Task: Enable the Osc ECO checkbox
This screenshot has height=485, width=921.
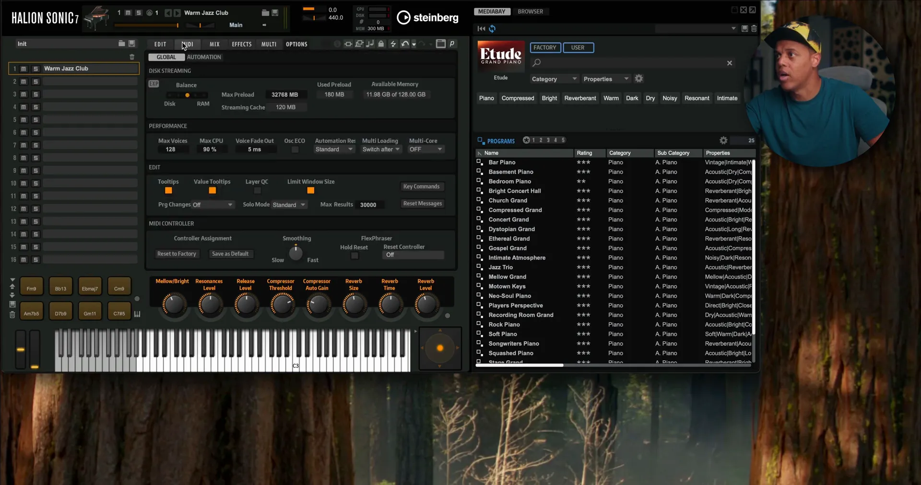Action: (295, 150)
